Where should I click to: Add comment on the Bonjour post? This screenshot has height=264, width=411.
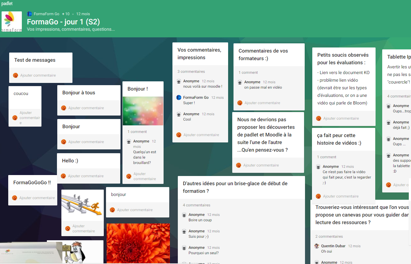(x=86, y=142)
